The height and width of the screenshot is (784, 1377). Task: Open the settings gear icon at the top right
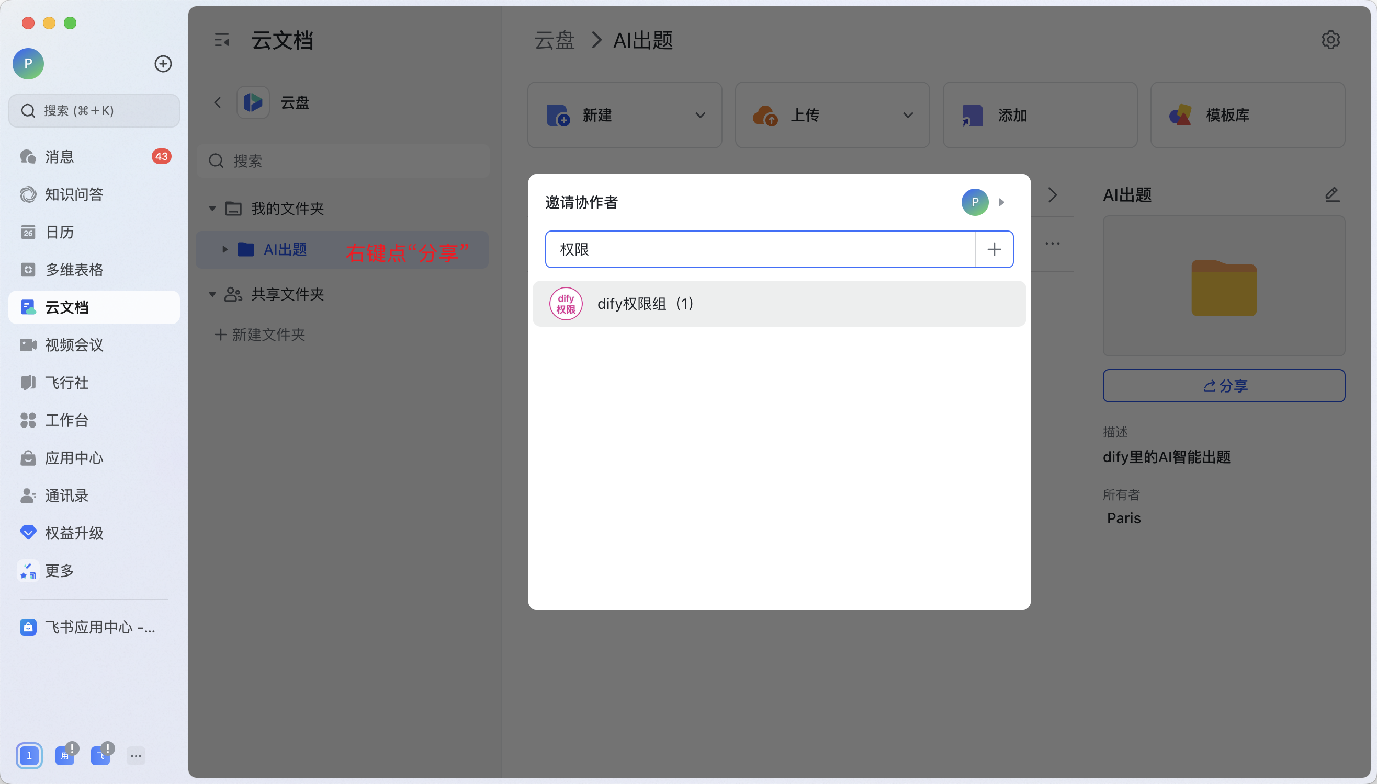[x=1330, y=40]
